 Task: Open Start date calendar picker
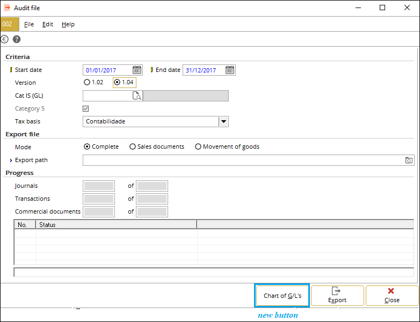point(137,70)
